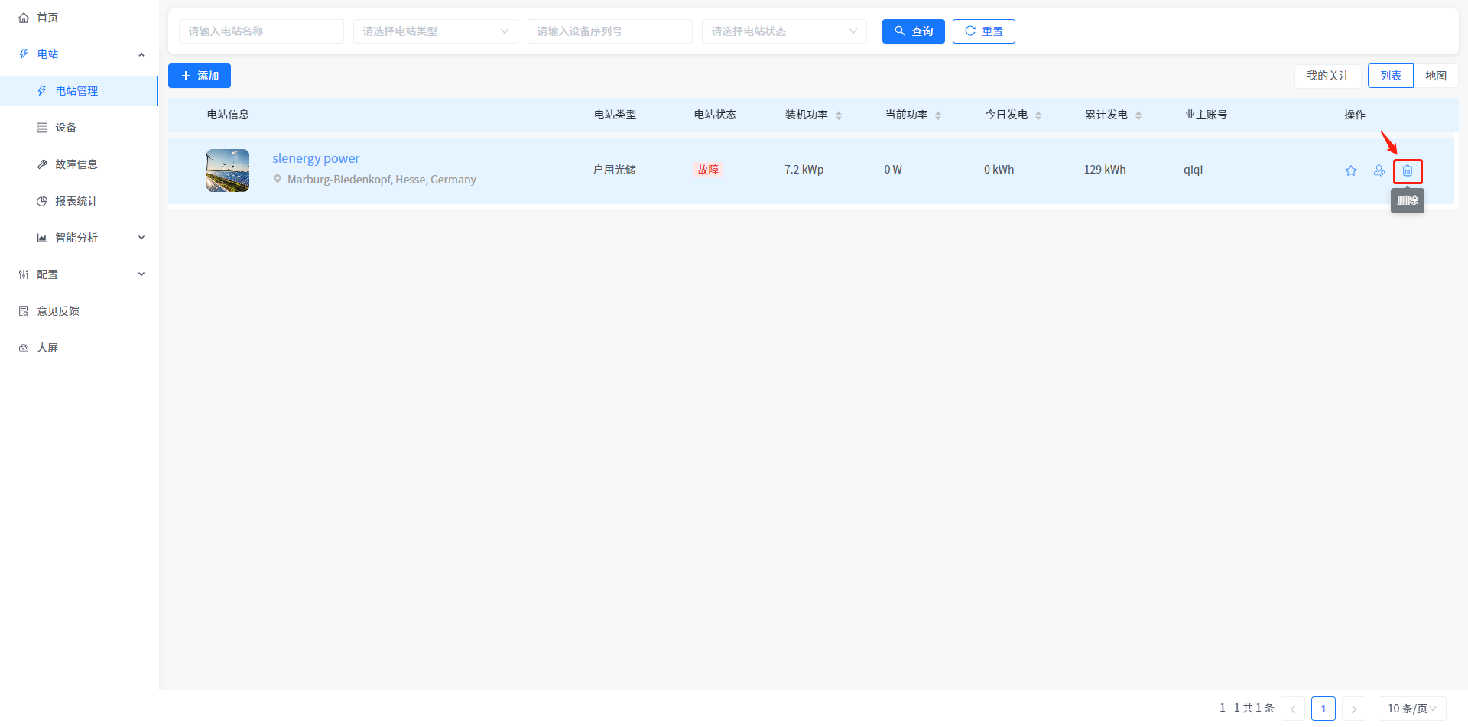Open 故障信息 in the sidebar menu
The width and height of the screenshot is (1468, 727).
[x=76, y=164]
